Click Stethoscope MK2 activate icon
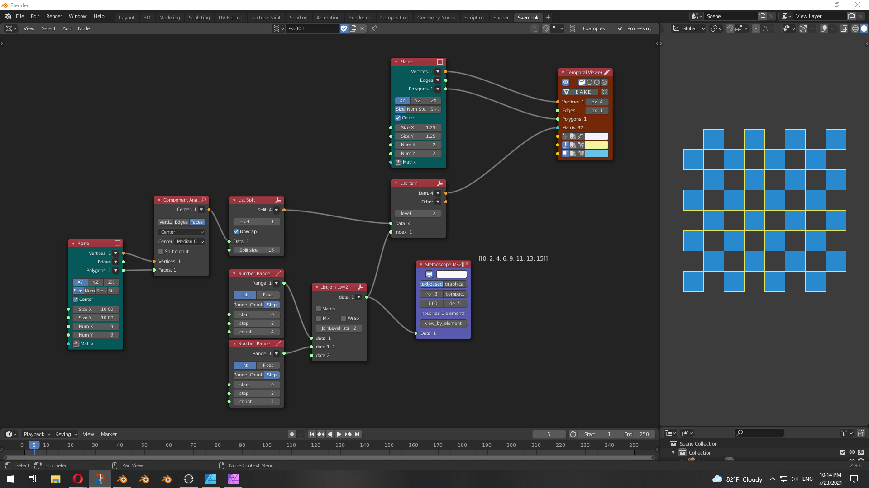 click(x=429, y=274)
